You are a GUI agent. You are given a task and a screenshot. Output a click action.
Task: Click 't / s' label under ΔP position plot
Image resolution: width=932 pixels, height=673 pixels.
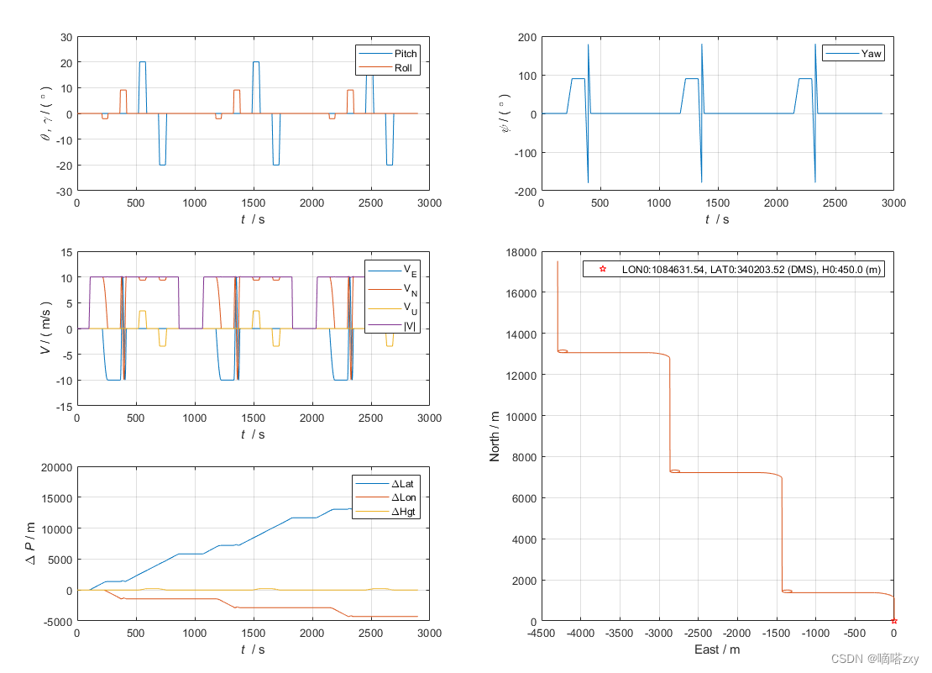(253, 649)
